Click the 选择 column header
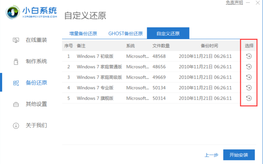The width and height of the screenshot is (263, 164). click(x=249, y=46)
